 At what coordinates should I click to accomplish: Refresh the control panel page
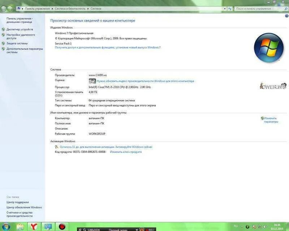tap(230, 9)
